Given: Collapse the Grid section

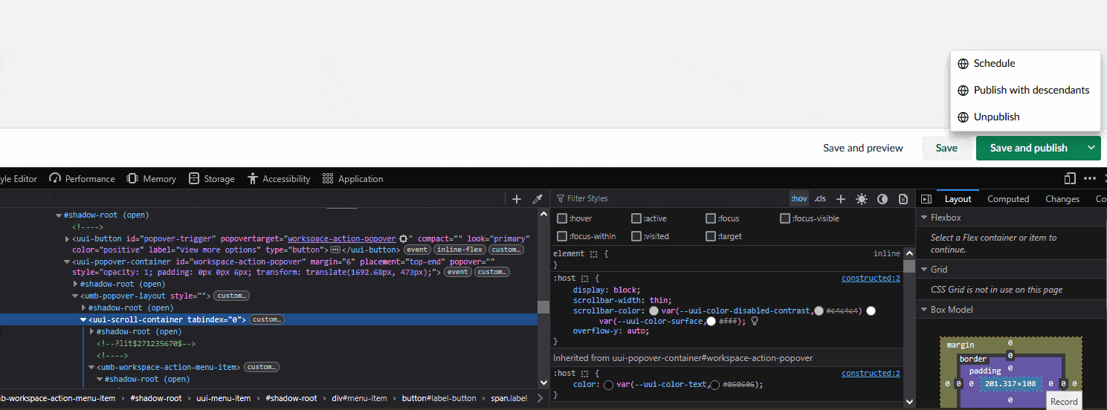Looking at the screenshot, I should (x=924, y=270).
